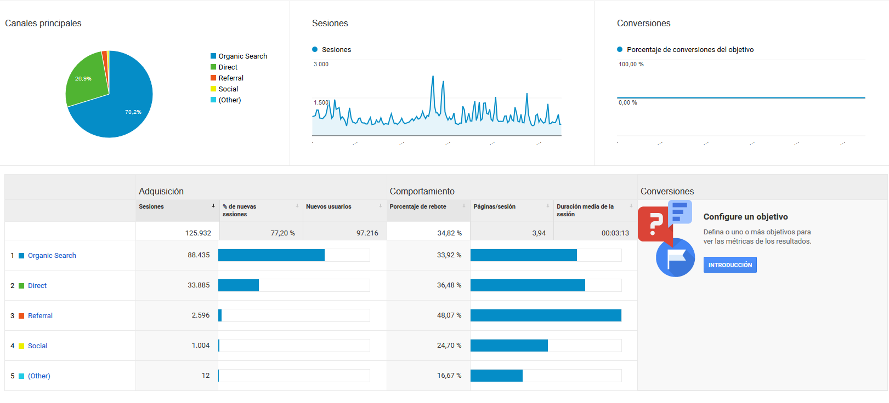Click the Sesiones line chart area
Viewport: 889px width, 403px height.
pyautogui.click(x=437, y=99)
